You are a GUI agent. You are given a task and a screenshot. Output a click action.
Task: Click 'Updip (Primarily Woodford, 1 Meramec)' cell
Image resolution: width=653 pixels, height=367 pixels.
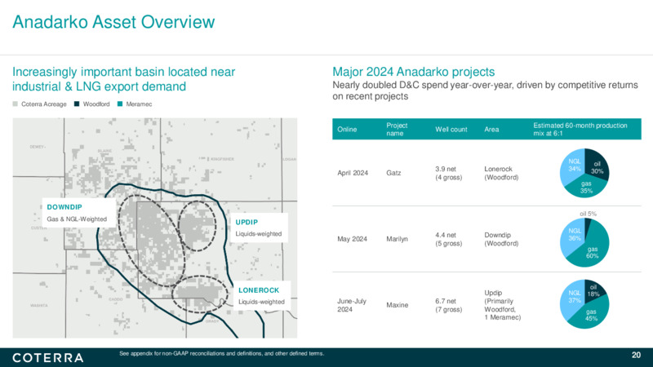[x=503, y=305]
